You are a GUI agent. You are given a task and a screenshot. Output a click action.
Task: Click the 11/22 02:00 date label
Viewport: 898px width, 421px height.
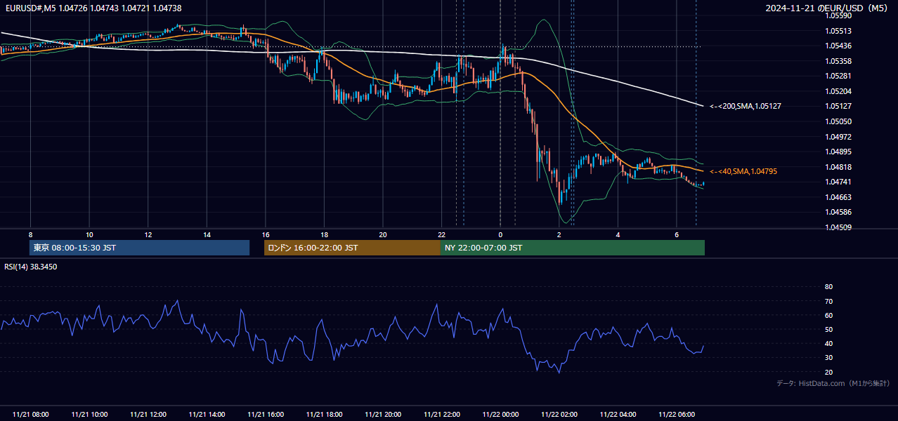tap(559, 415)
